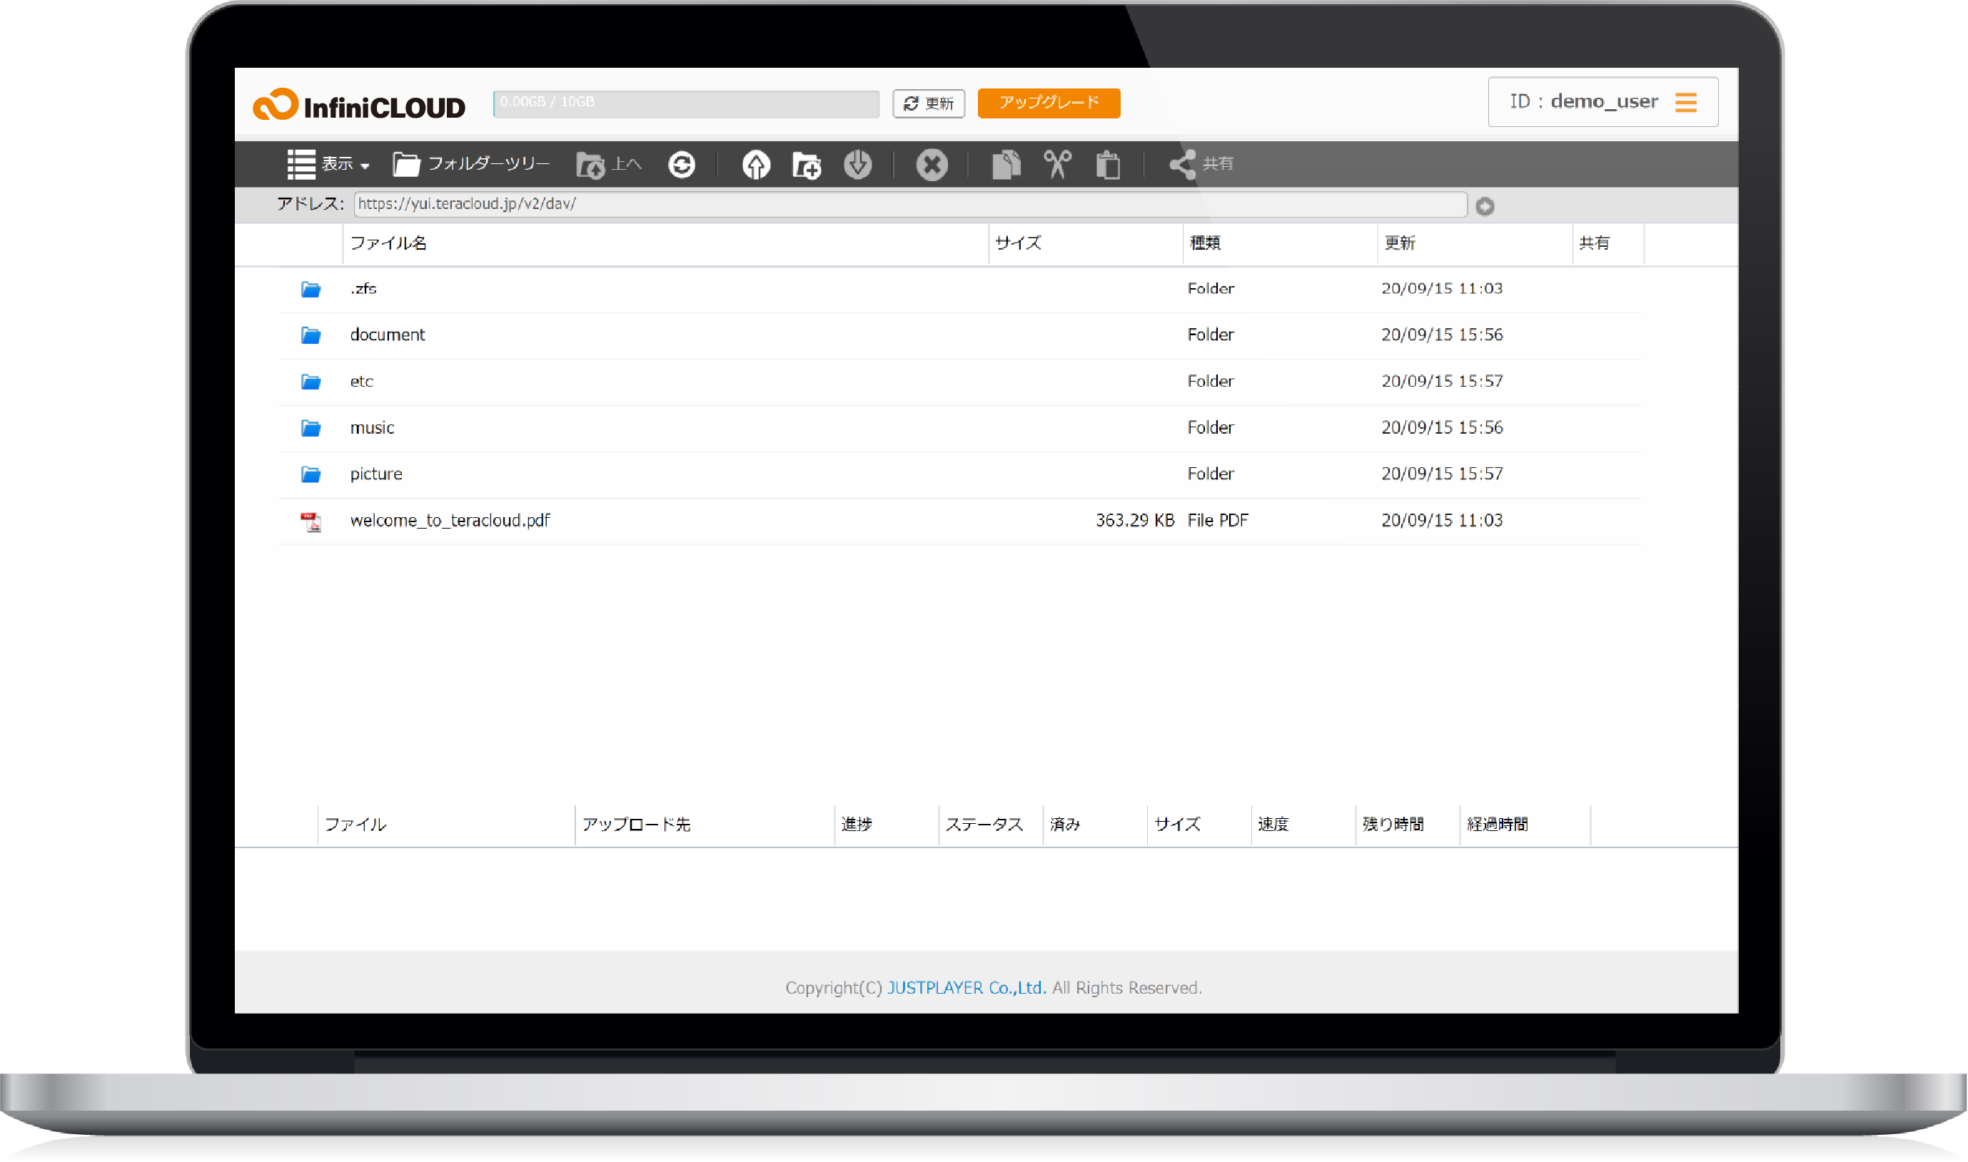Open the folder tree panel

[x=471, y=163]
